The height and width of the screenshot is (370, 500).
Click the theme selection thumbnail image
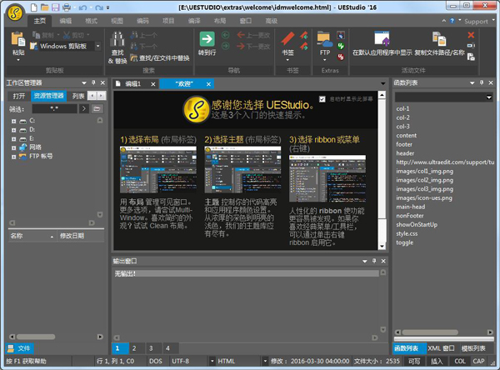242,170
